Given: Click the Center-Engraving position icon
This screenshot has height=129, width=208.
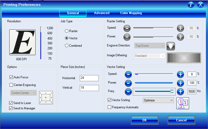Looking at the screenshot, I should (46, 98).
